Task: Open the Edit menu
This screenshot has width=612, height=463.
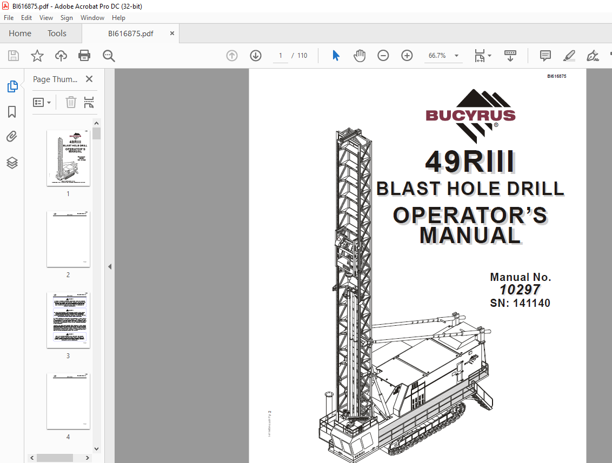Action: 26,17
